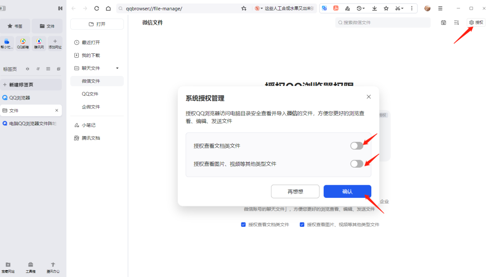Click the translate page icon

tap(324, 9)
